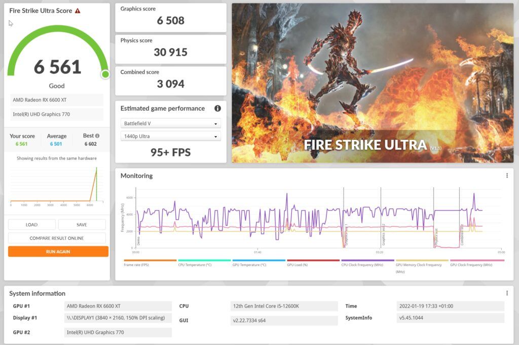
Task: Click the red warning icon beside Fire Strike Ultra Score
Action: [x=78, y=11]
